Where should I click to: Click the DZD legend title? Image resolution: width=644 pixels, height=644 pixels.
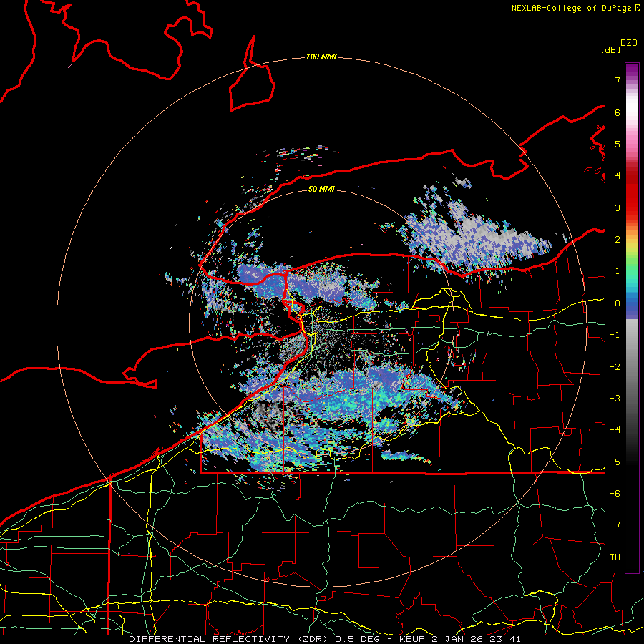(629, 43)
